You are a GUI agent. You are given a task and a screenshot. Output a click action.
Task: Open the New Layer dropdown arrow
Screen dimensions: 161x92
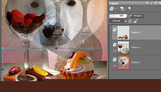pos(116,9)
